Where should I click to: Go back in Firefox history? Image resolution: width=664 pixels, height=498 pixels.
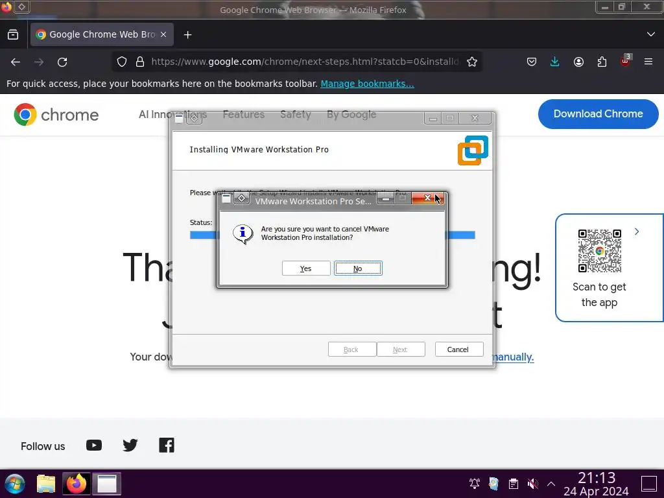point(16,62)
